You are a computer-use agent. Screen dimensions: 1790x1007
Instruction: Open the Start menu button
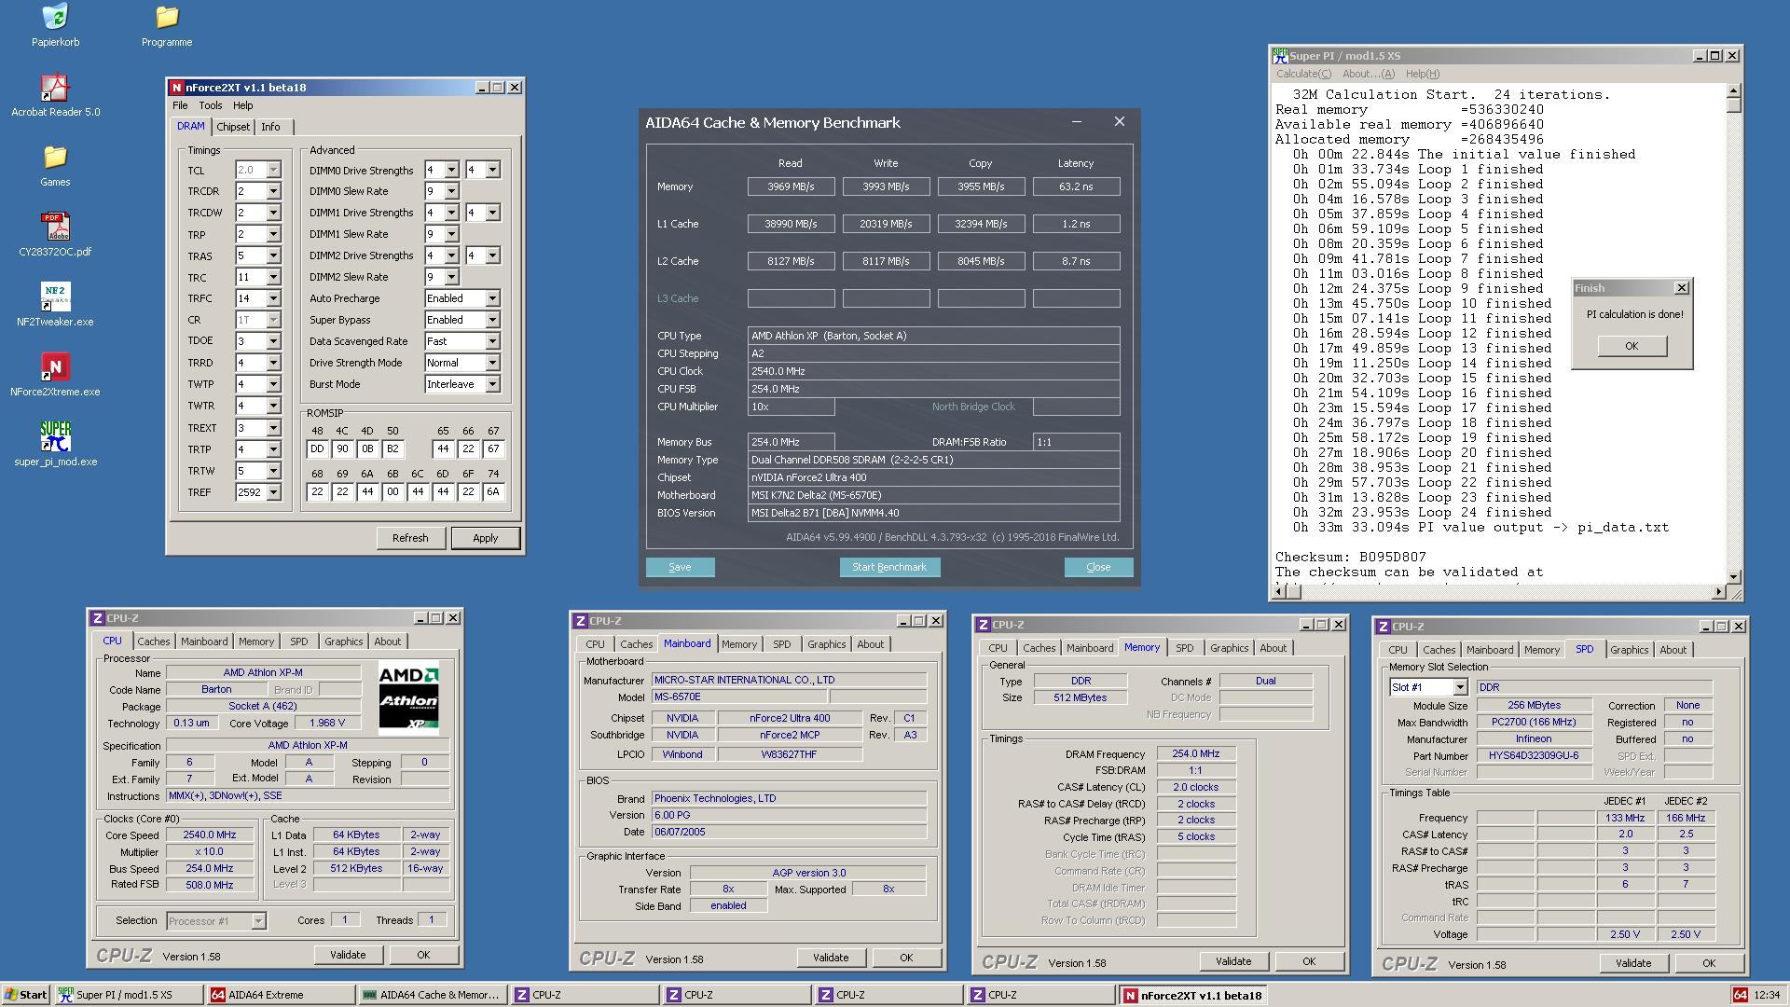(25, 995)
